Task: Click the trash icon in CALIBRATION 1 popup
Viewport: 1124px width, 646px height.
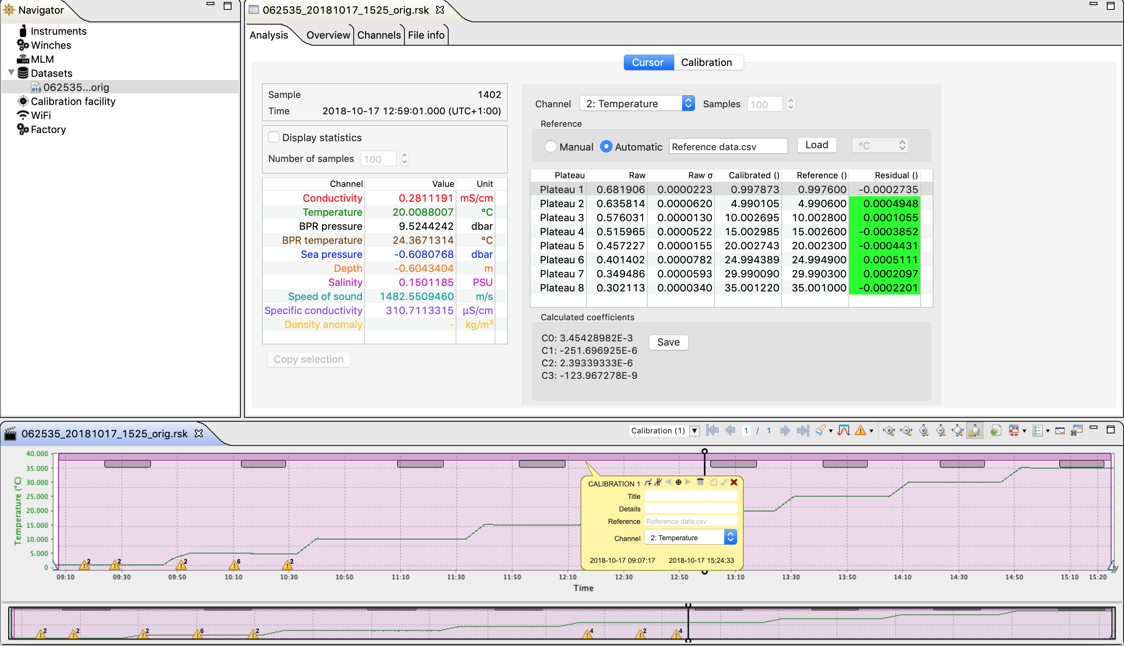Action: 700,482
